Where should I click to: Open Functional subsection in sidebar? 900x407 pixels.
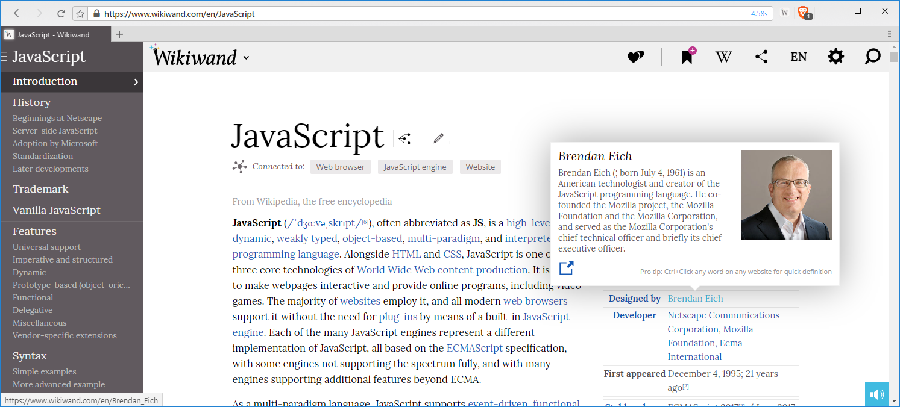(33, 297)
